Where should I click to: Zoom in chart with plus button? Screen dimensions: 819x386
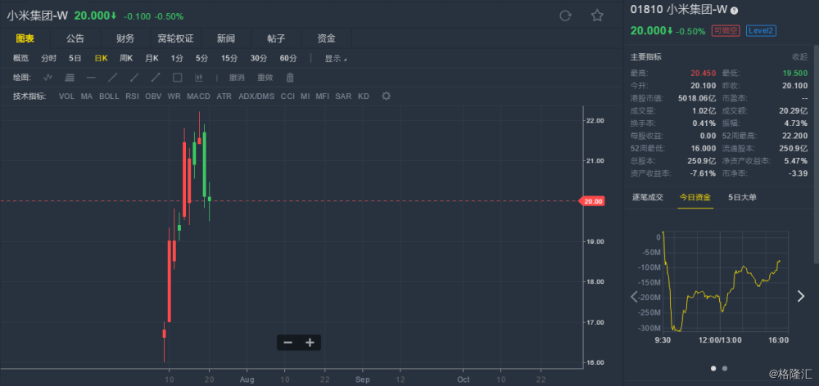(310, 343)
